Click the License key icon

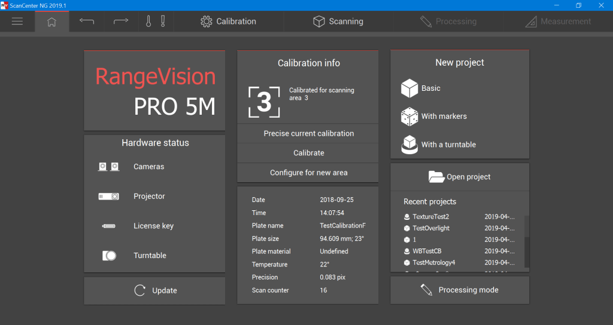109,226
